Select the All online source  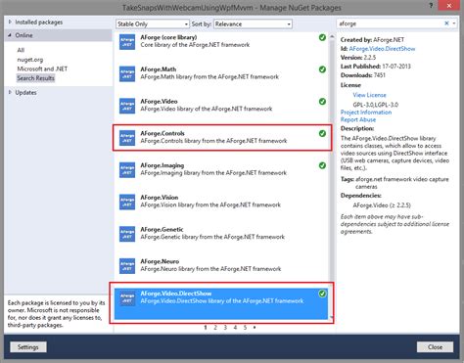[21, 50]
